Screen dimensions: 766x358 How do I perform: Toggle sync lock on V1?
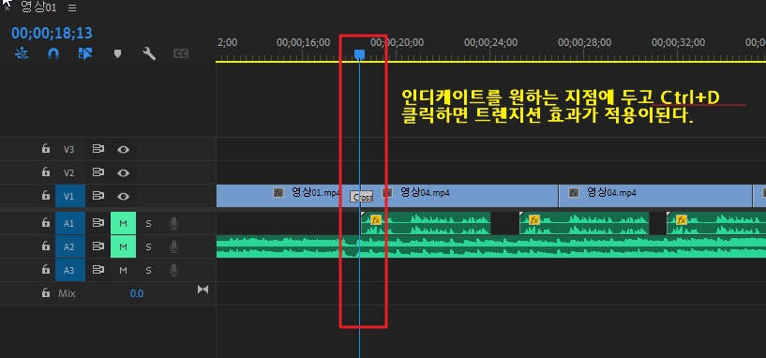98,196
